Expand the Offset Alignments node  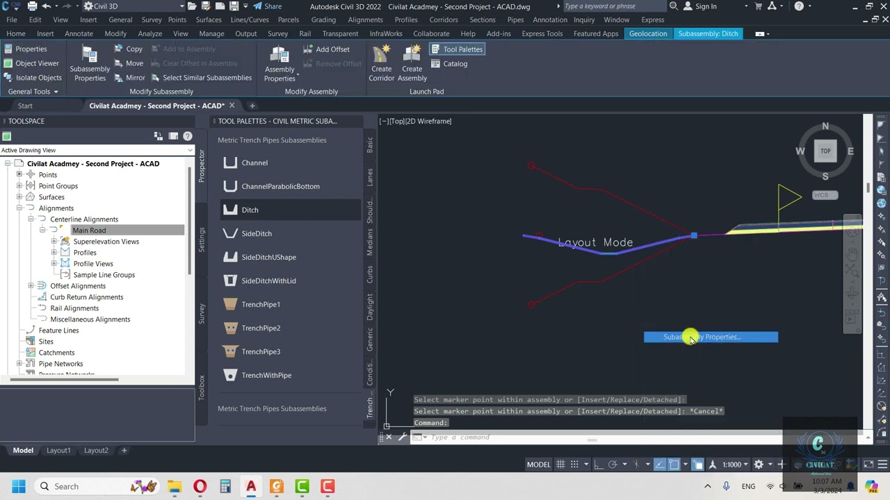[31, 286]
